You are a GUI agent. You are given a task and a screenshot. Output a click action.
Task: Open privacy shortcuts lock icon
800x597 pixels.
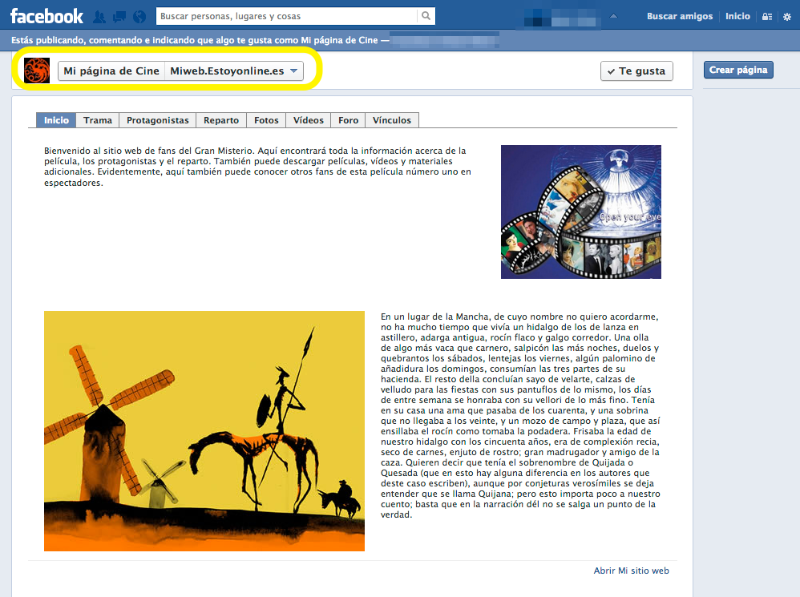pyautogui.click(x=767, y=17)
